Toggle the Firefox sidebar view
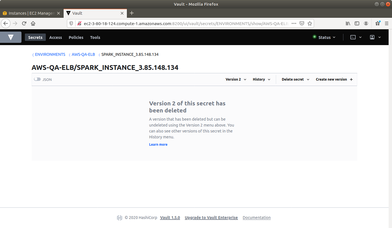Viewport: 392px width, 228px height. coord(357,24)
